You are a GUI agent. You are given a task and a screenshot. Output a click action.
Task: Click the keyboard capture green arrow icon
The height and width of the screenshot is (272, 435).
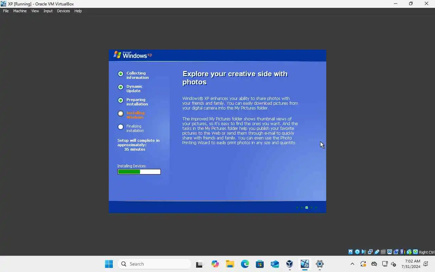click(x=415, y=252)
